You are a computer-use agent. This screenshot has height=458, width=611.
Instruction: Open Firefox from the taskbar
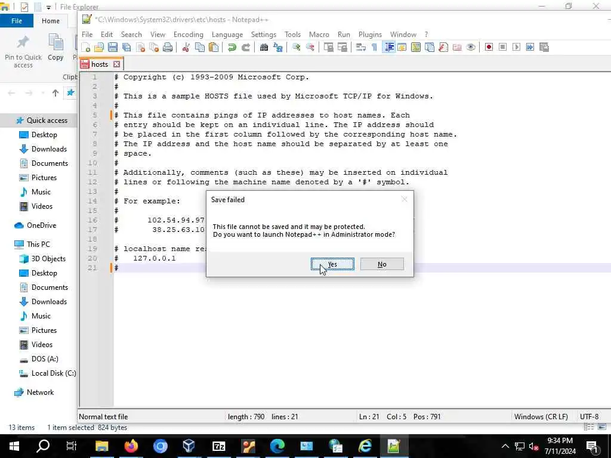click(131, 446)
